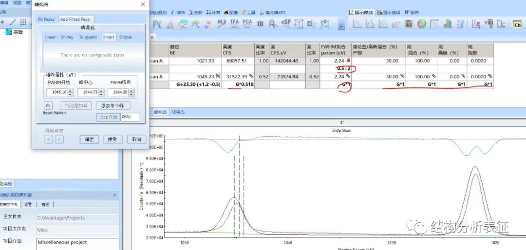Select the first line-plot display mode icon

[x=357, y=24]
